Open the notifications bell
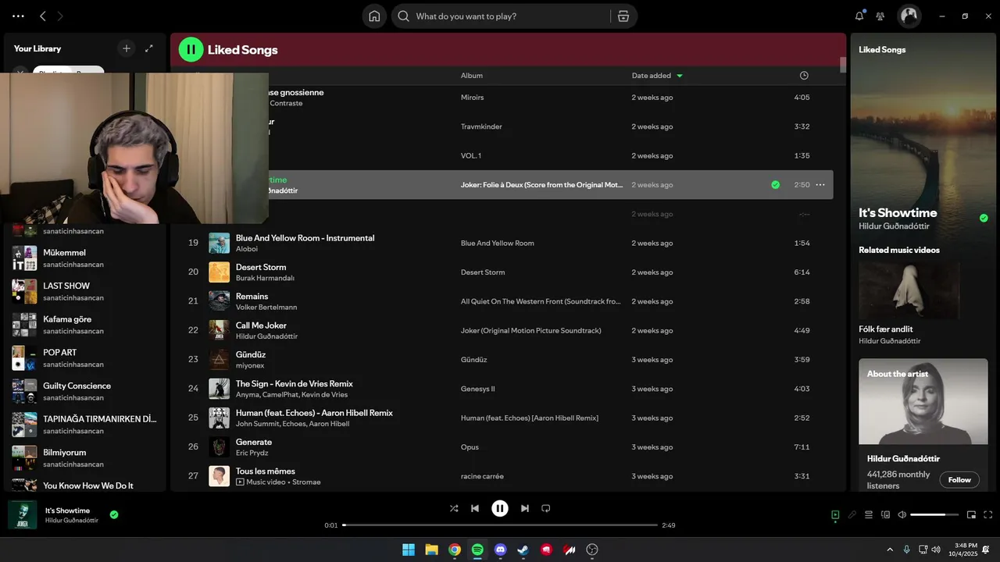 coord(859,16)
